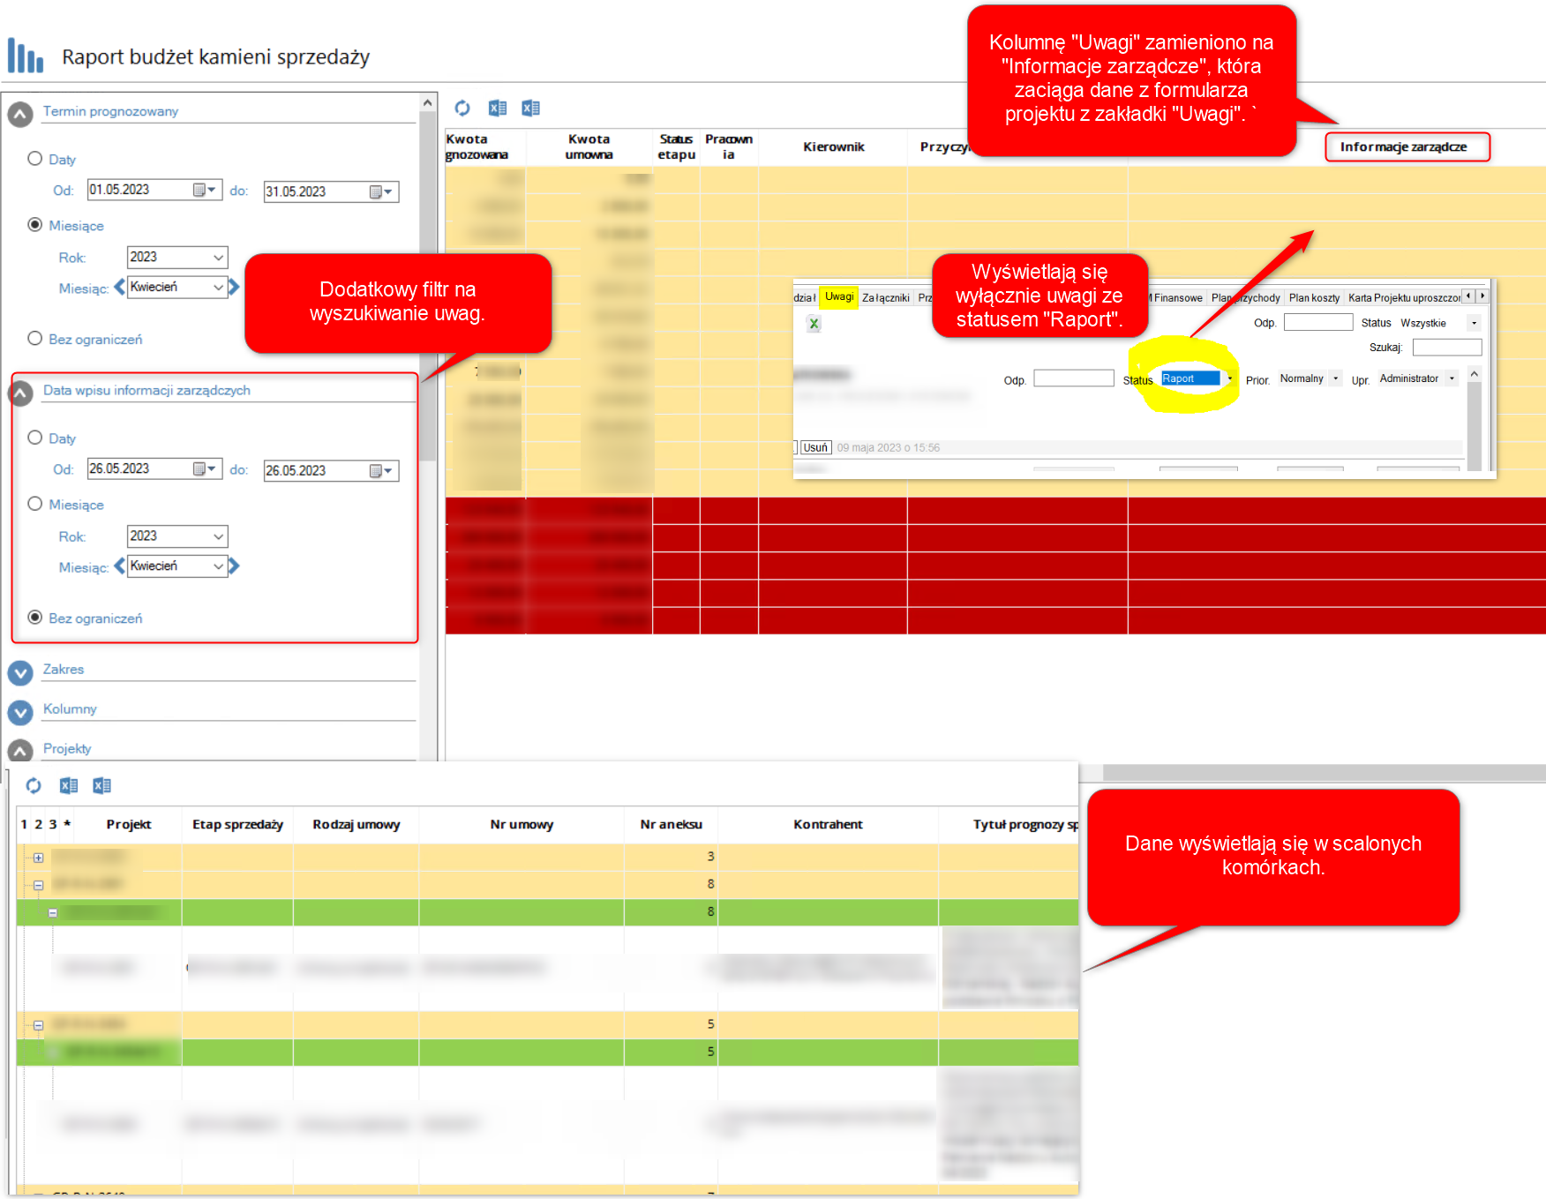1546x1199 pixels.
Task: Expand first project row with plus
Action: click(x=38, y=857)
